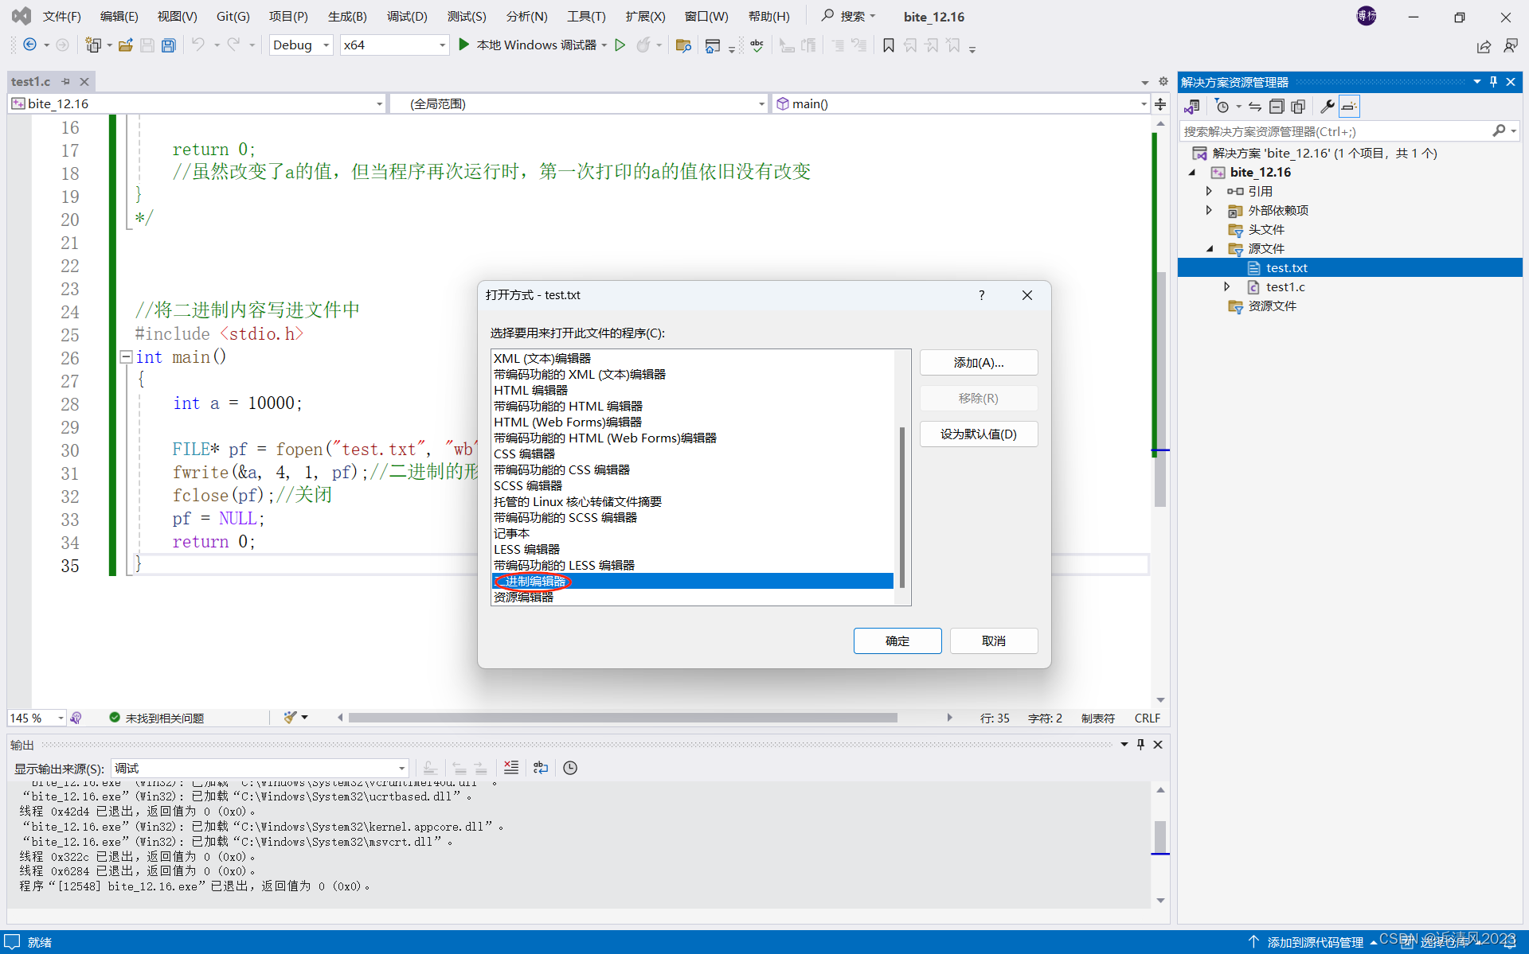The image size is (1529, 954).
Task: Open the 调试(D) menu
Action: pos(406,16)
